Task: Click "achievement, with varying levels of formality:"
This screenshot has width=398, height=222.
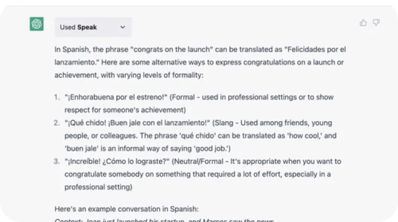Action: pos(129,75)
